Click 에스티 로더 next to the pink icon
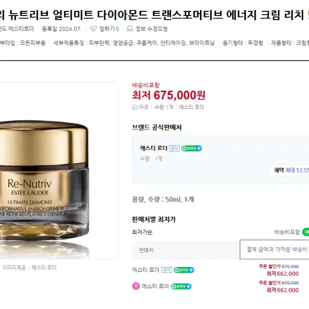This screenshot has height=309, width=309. click(x=155, y=286)
